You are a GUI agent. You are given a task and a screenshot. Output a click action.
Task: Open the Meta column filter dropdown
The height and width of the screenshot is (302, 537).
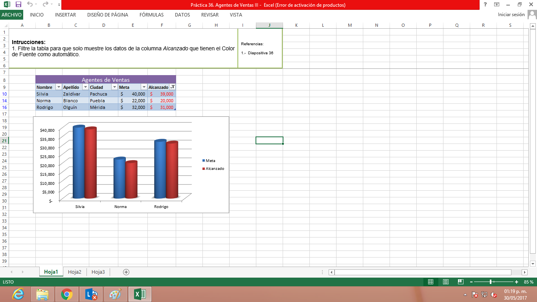pos(144,87)
